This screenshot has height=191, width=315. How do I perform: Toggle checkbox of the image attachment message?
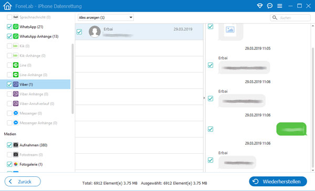coord(211,27)
